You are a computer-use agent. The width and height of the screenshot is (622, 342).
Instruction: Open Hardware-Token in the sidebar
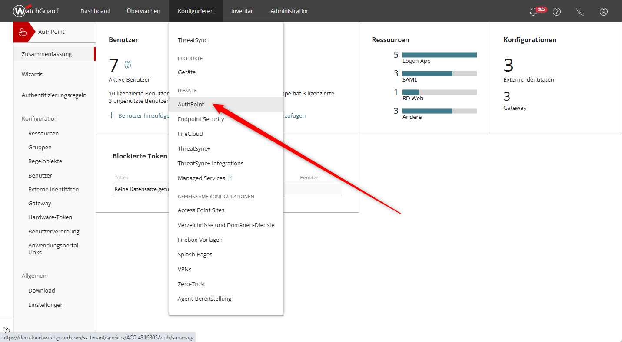click(x=50, y=217)
